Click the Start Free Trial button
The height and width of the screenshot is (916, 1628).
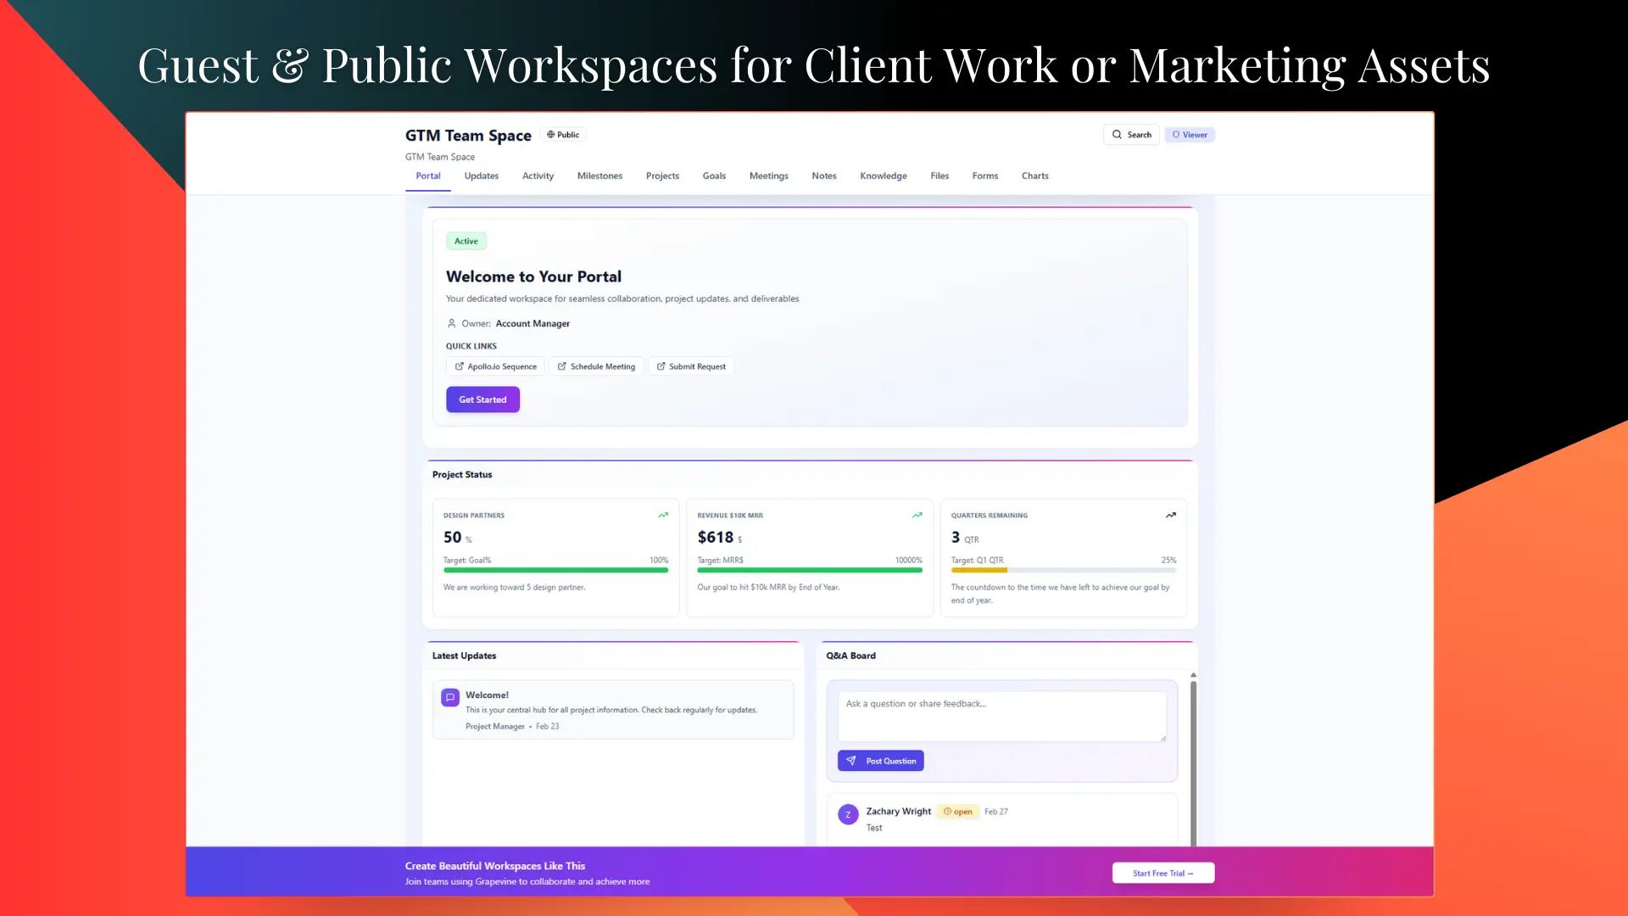coord(1162,873)
